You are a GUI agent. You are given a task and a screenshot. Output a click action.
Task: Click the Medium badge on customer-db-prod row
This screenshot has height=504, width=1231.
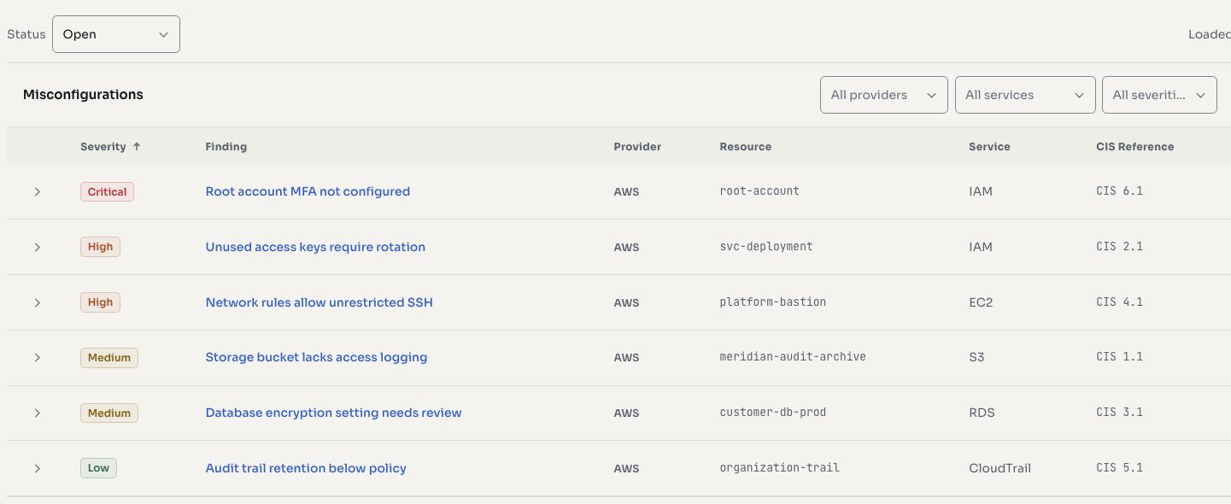pos(109,413)
